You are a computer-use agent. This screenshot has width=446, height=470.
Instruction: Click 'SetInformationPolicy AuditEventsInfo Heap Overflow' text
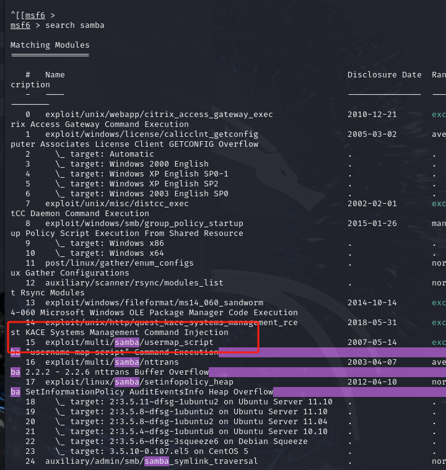[149, 392]
